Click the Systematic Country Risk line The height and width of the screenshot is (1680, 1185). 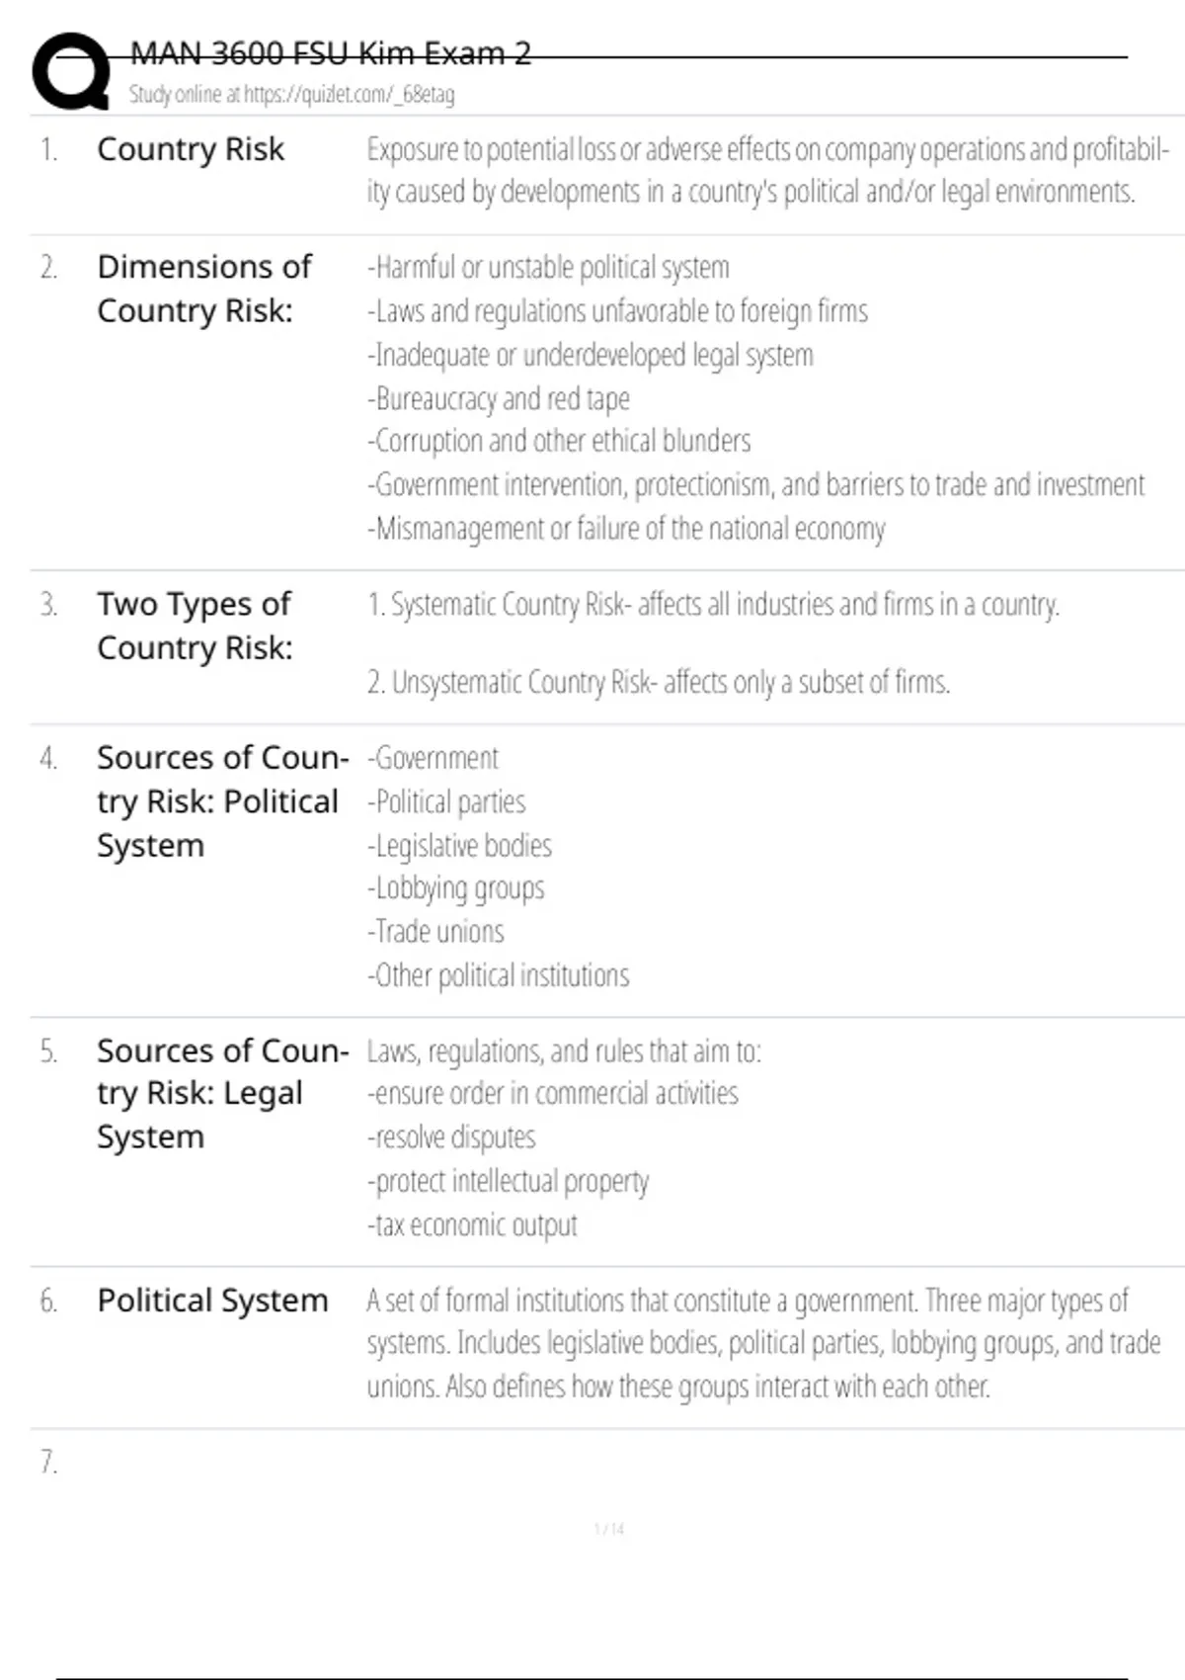coord(713,604)
